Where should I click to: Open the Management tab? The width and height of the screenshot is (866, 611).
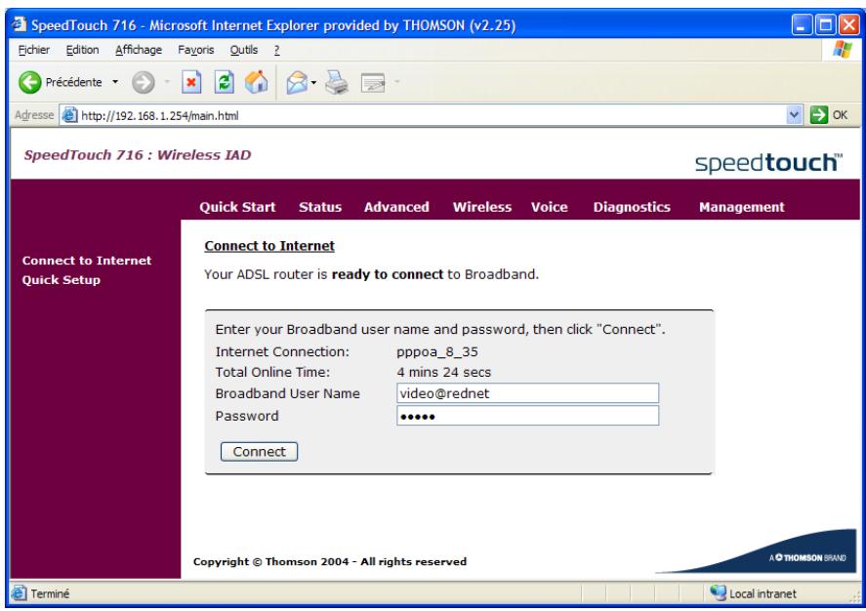point(742,207)
